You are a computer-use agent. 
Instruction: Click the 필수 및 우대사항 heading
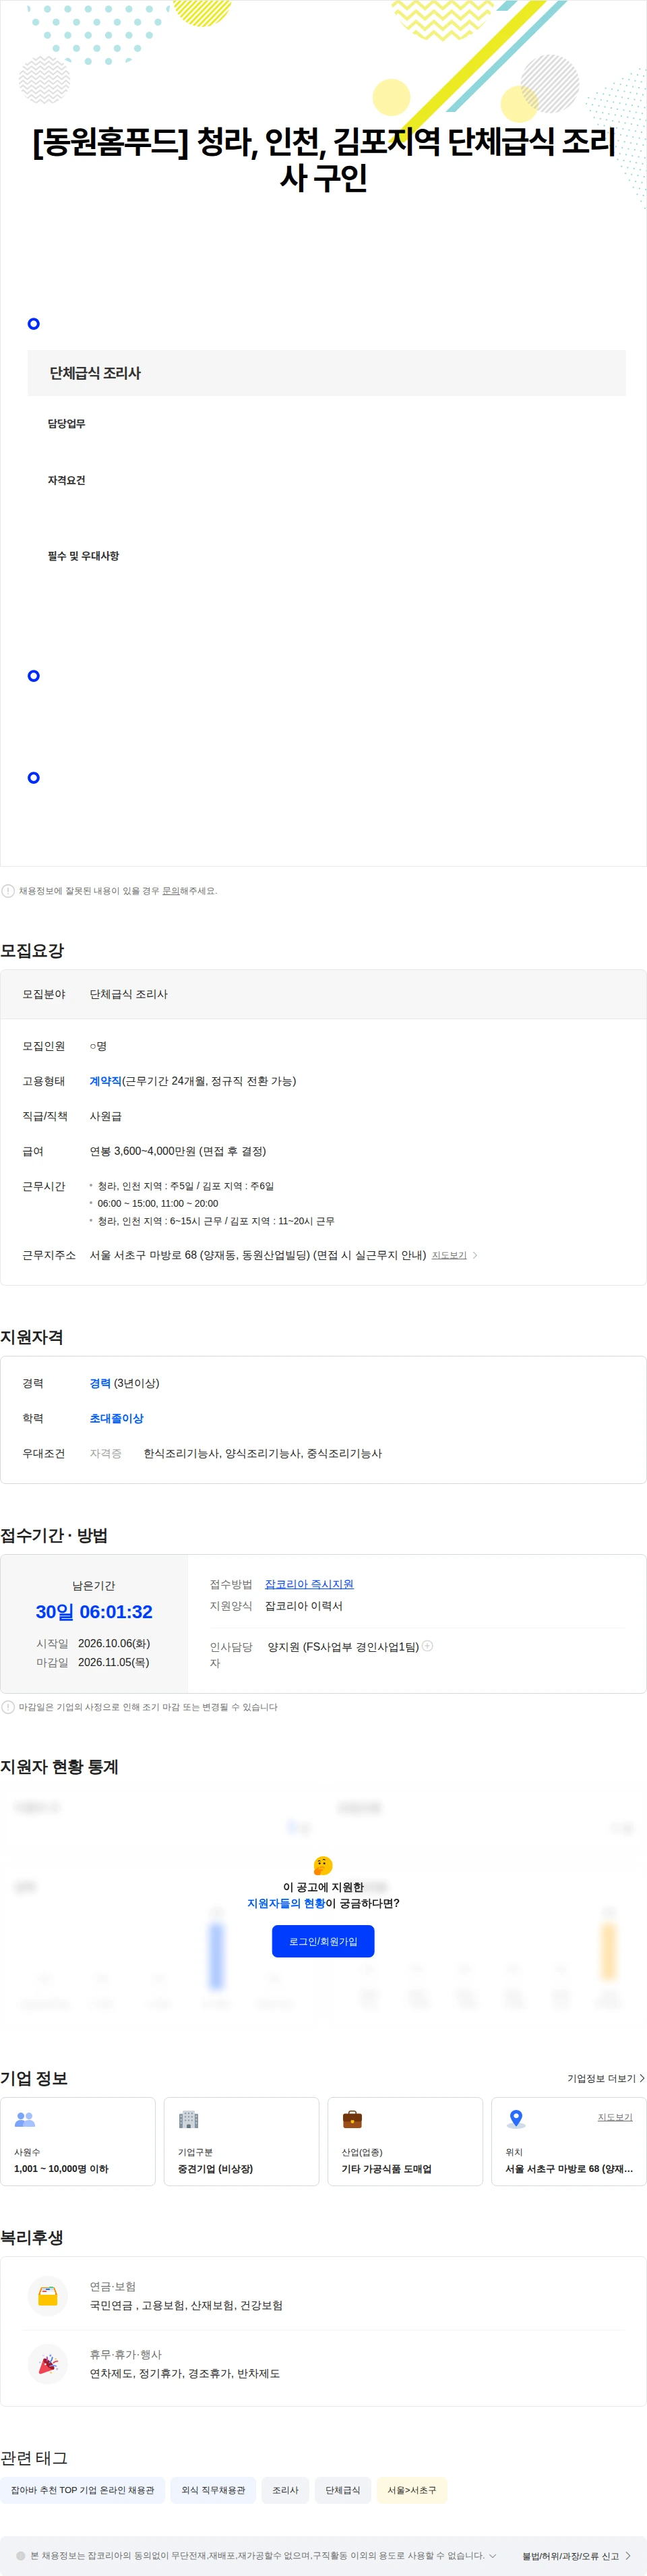pos(83,556)
